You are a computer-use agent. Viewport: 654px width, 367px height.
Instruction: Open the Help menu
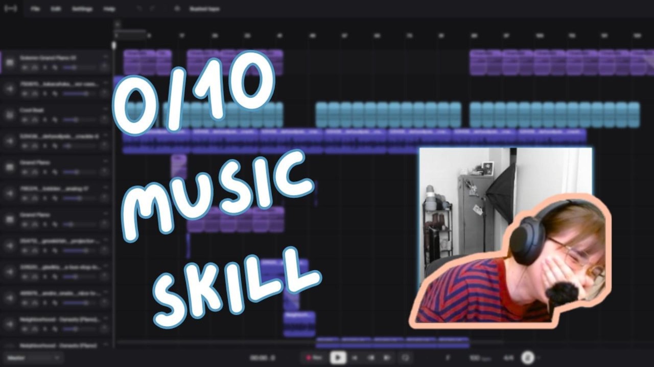tap(109, 9)
